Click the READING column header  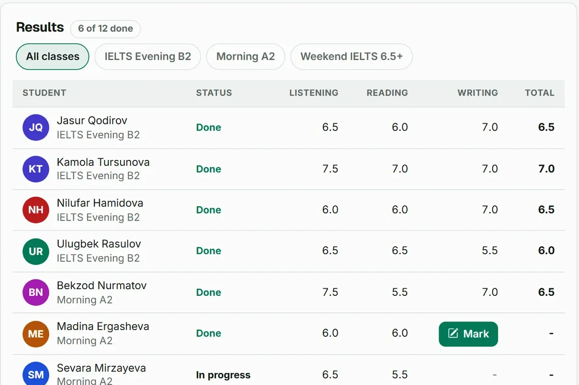[x=387, y=93]
